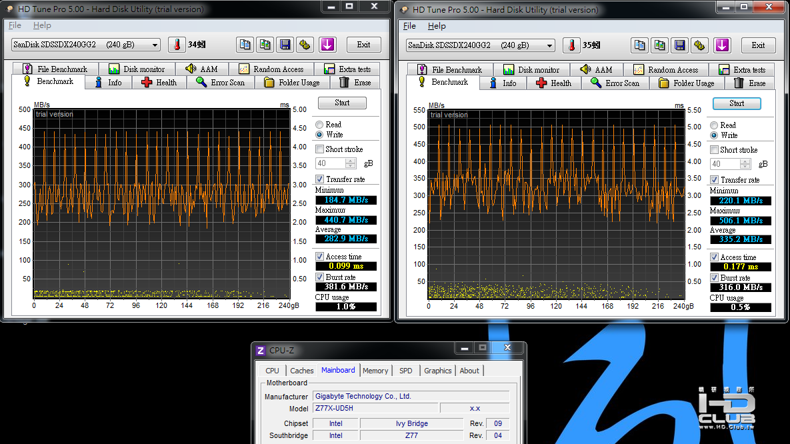Open Disk monitor tab in right window
Viewport: 790px width, 444px height.
click(x=531, y=69)
